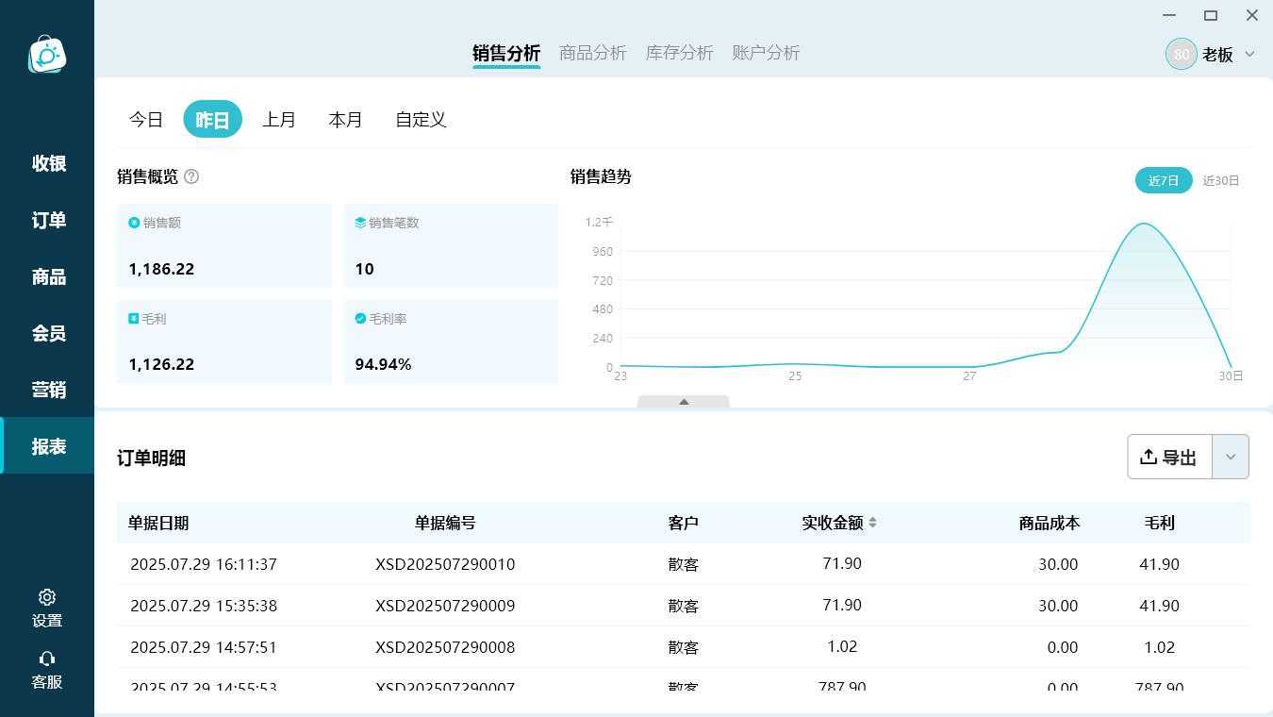This screenshot has width=1273, height=717.
Task: Open 营销 in the sidebar
Action: coord(49,390)
